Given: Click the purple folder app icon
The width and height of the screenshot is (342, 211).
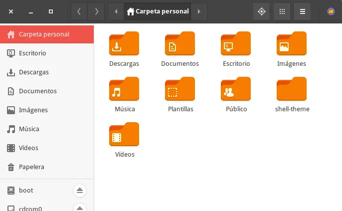Looking at the screenshot, I should [331, 11].
